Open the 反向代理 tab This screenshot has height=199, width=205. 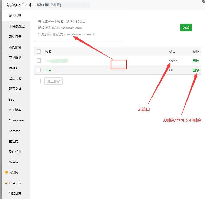pos(16,152)
